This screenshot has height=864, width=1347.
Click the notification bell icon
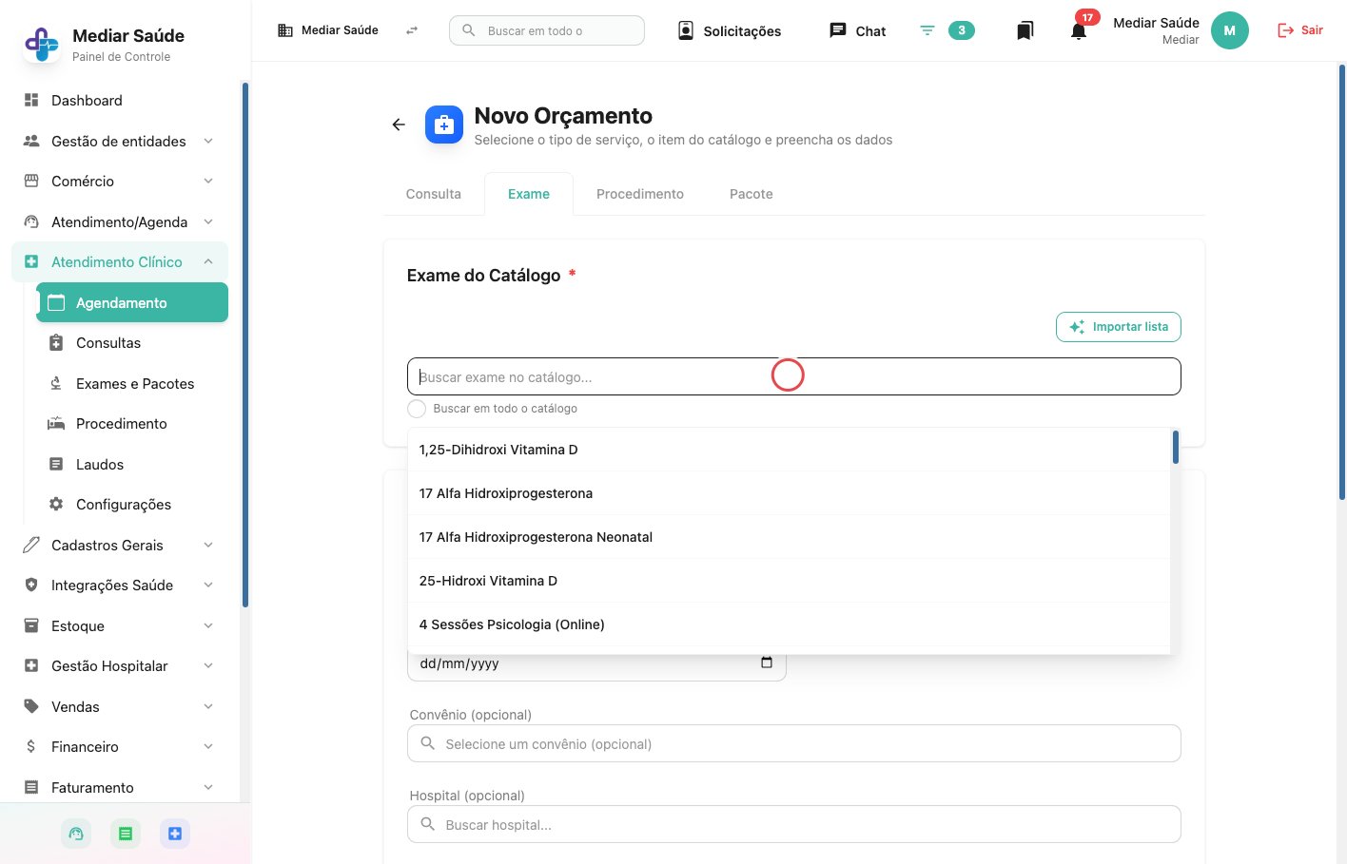(1078, 31)
